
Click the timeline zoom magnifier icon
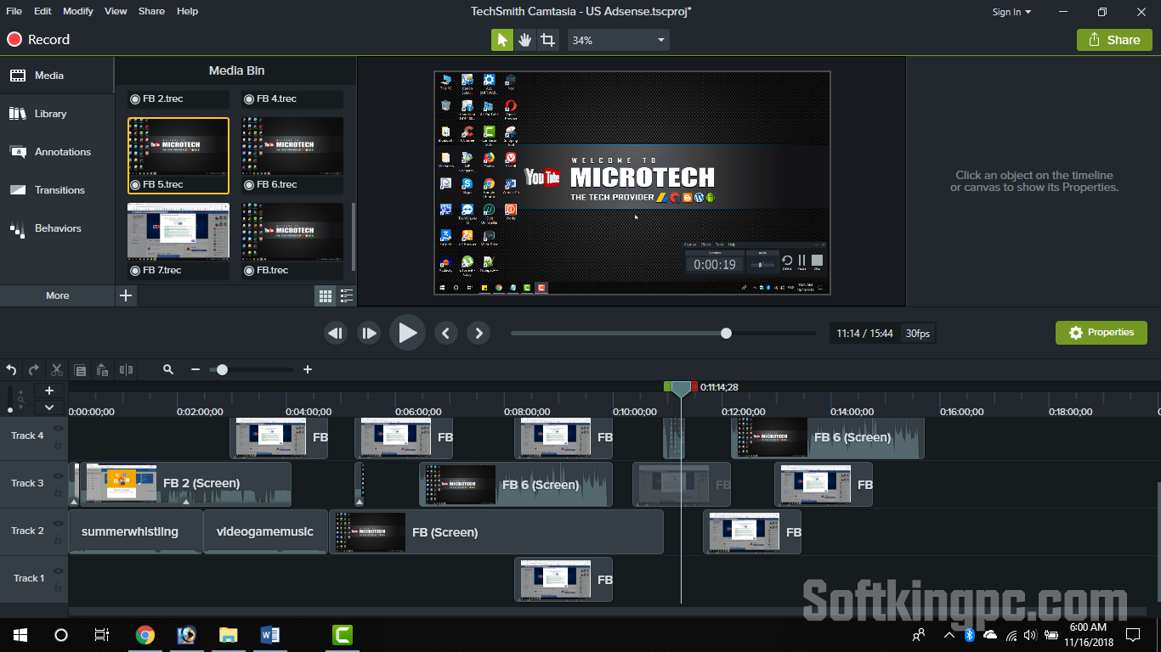(x=168, y=369)
